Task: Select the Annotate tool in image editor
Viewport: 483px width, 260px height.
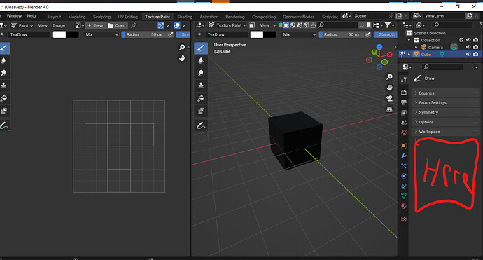Action: pos(4,125)
